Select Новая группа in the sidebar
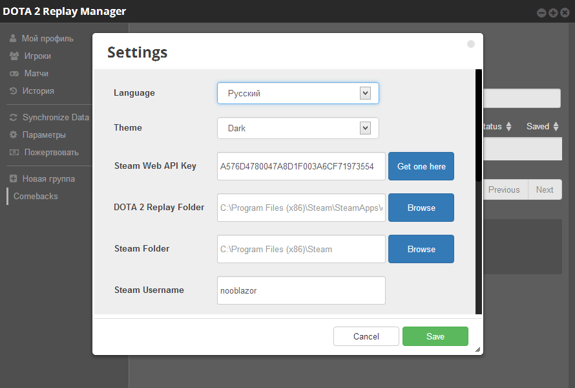This screenshot has width=575, height=388. tap(48, 178)
